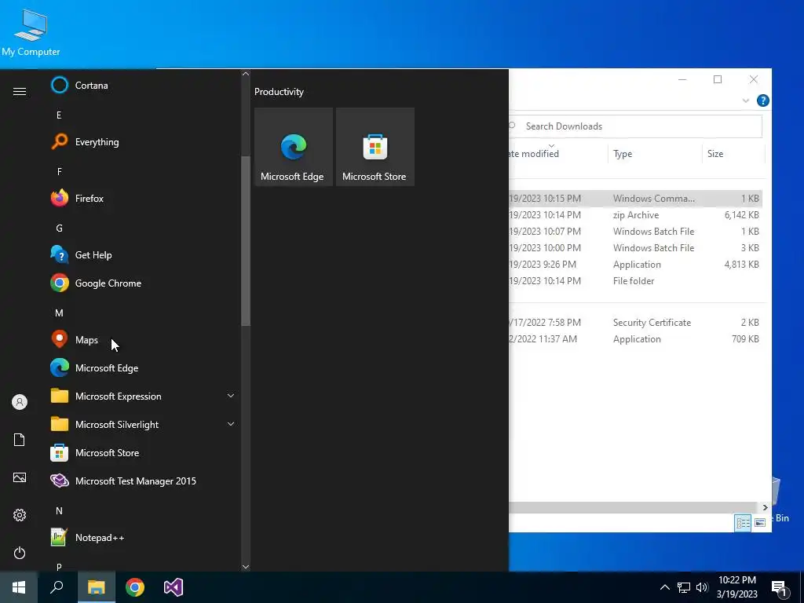Select the 3 KB Windows Batch File row
Viewport: 804px width, 603px height.
(635, 247)
